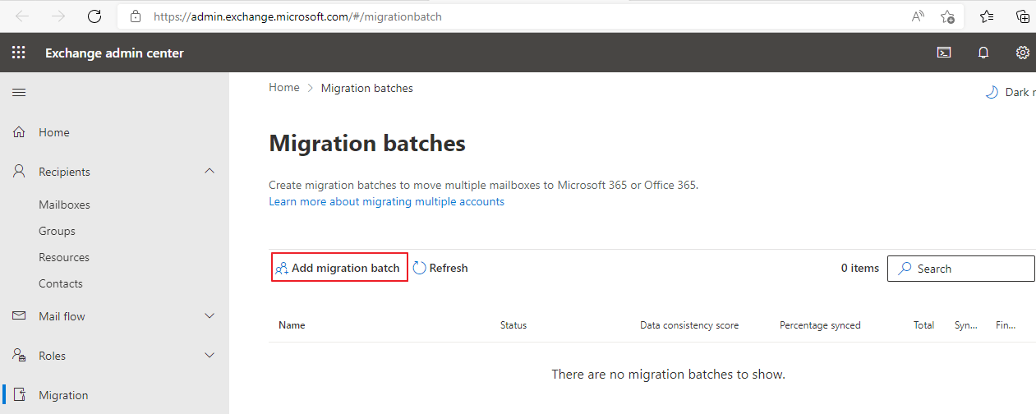Click into the Search box
This screenshot has width=1036, height=414.
(x=961, y=269)
